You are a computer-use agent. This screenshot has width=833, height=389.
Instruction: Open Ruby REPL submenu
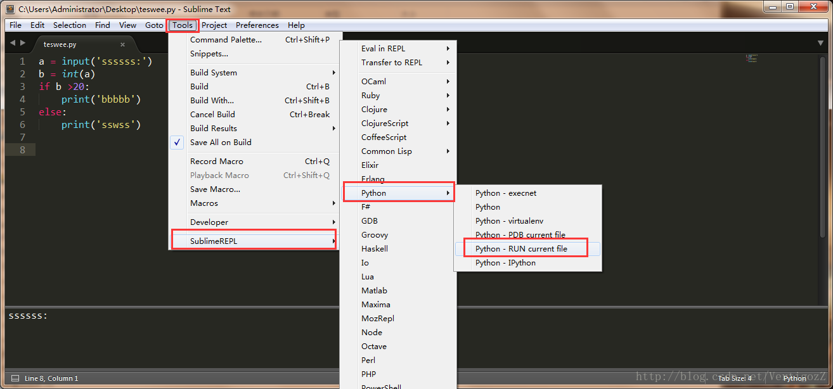[x=399, y=96]
